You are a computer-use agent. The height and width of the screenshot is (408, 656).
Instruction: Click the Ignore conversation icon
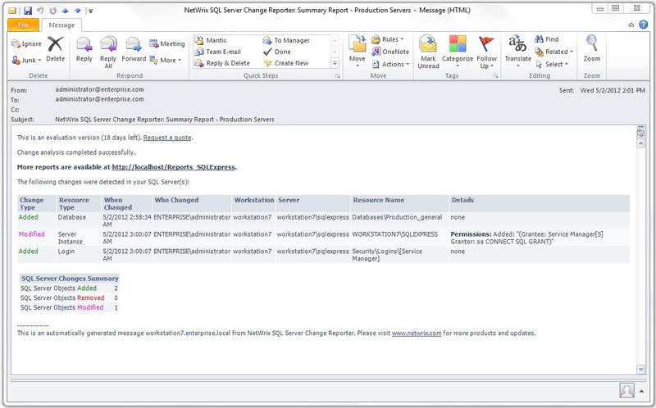tap(26, 43)
